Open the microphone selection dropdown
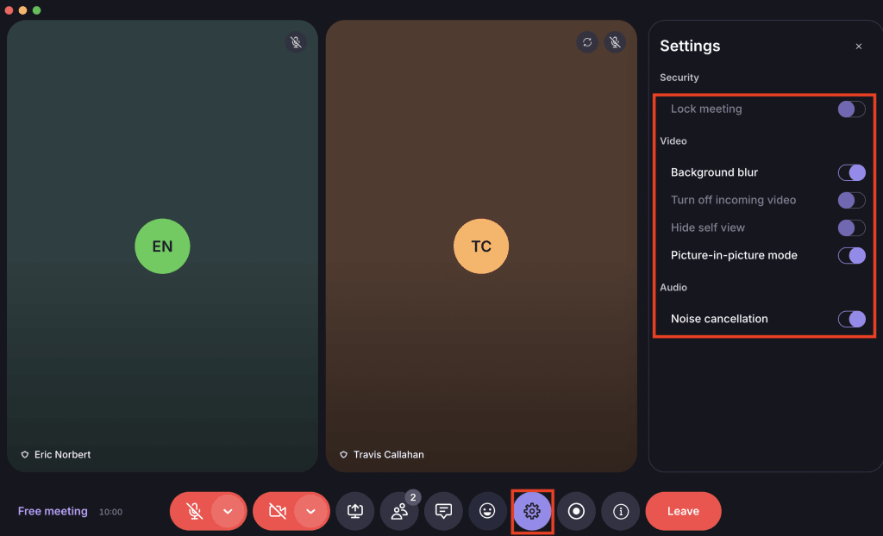The image size is (883, 536). pos(228,511)
